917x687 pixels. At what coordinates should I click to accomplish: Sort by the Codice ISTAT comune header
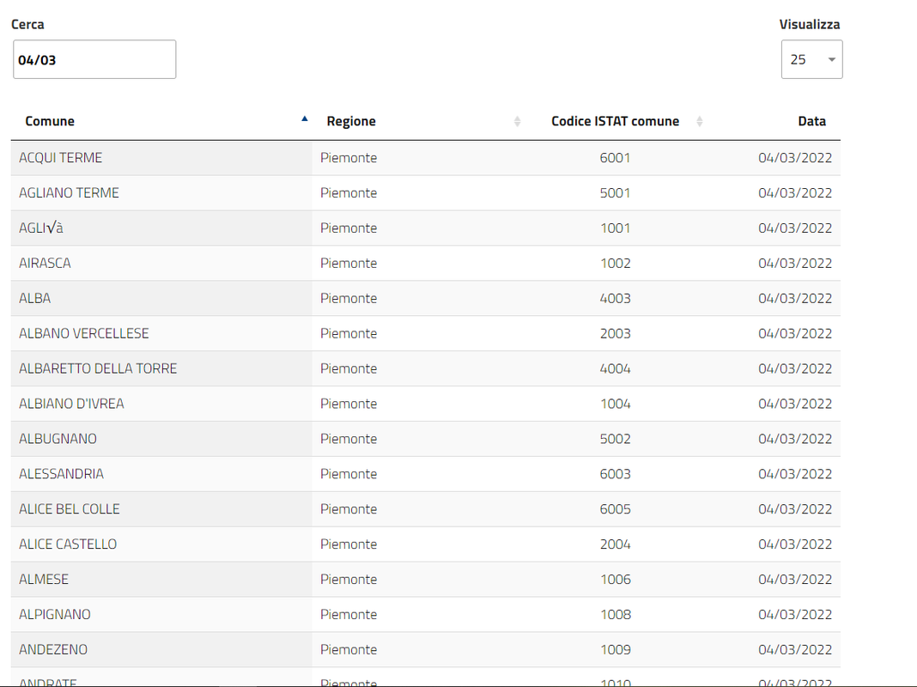[616, 121]
